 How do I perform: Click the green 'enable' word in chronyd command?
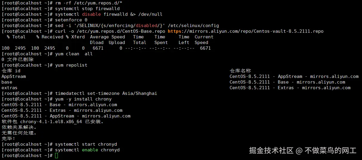[90, 150]
